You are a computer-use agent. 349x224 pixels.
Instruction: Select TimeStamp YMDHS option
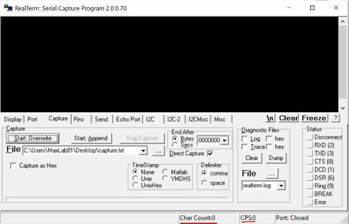click(165, 178)
